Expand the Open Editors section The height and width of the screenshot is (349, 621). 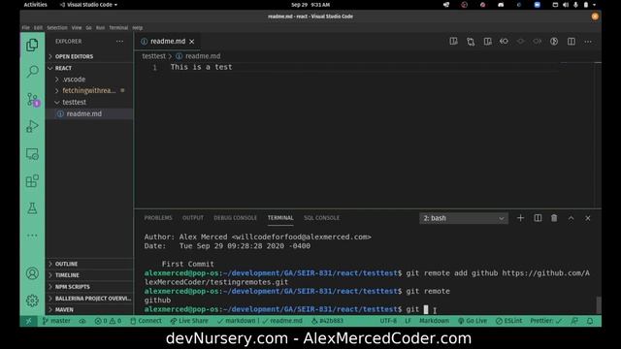pos(89,56)
